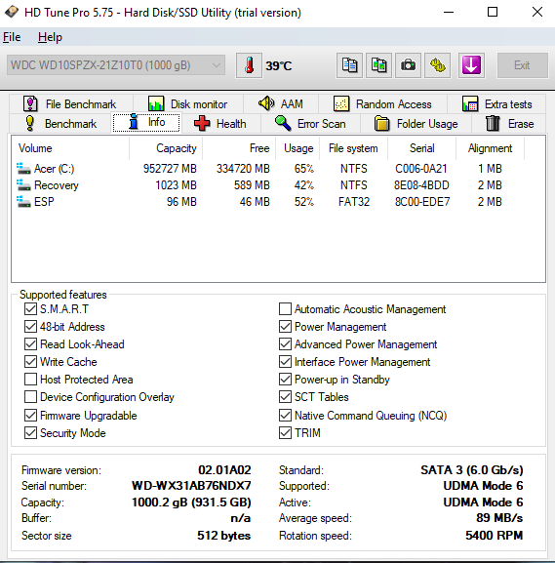Screen dimensions: 555x563
Task: Toggle the Read Look-Ahead checkbox
Action: [x=30, y=344]
